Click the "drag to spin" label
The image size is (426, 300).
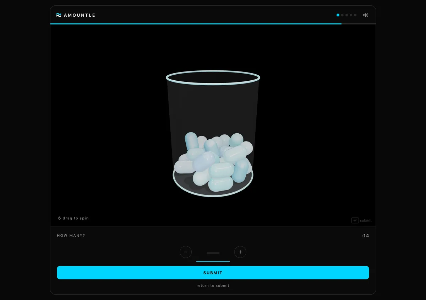(76, 218)
